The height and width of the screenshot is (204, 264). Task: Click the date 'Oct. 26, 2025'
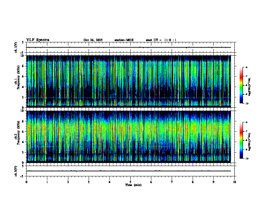coord(93,40)
